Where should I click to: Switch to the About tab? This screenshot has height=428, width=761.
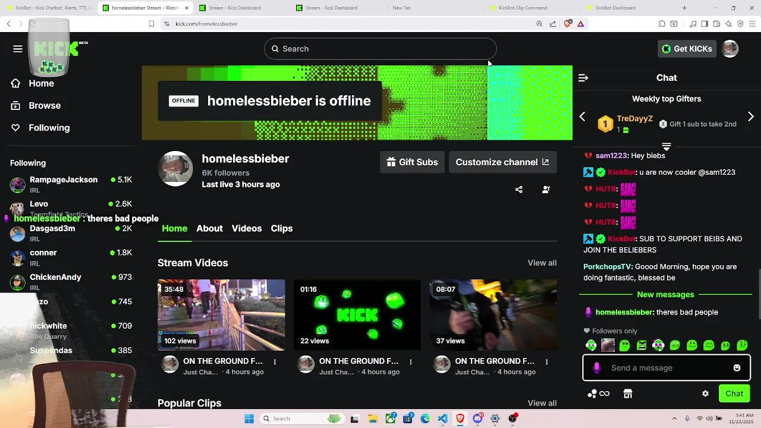(x=209, y=228)
